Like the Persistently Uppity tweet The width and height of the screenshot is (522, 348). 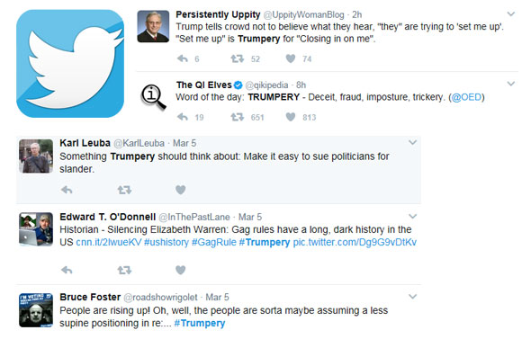tap(291, 58)
